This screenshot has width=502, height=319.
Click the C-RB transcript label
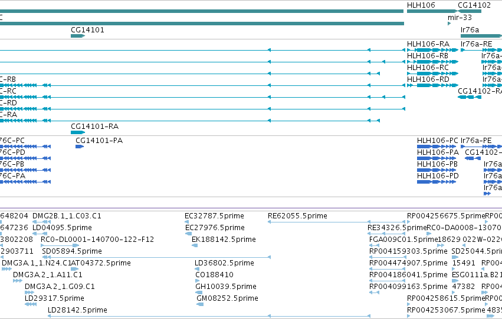pos(8,79)
